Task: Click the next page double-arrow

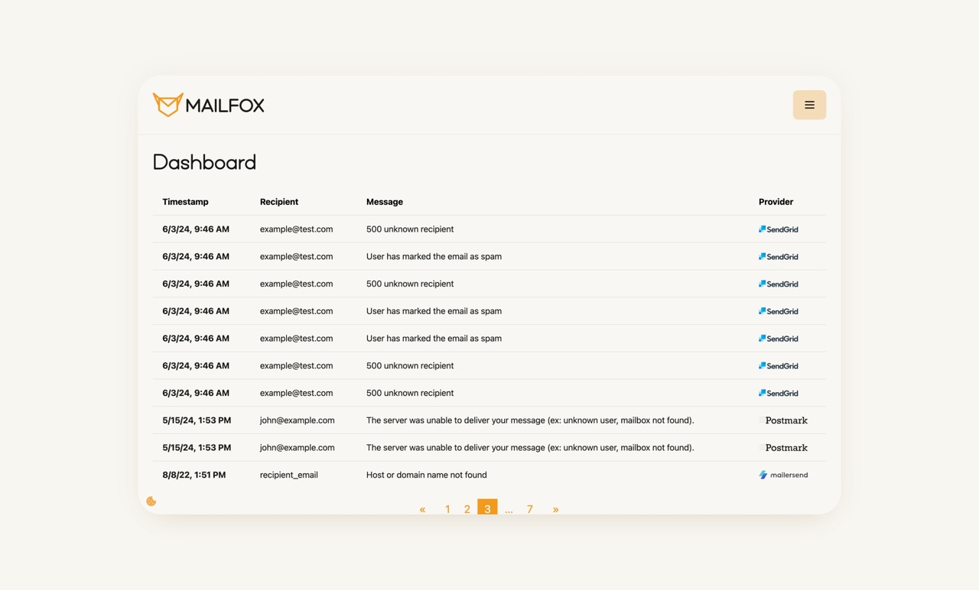Action: pos(555,509)
